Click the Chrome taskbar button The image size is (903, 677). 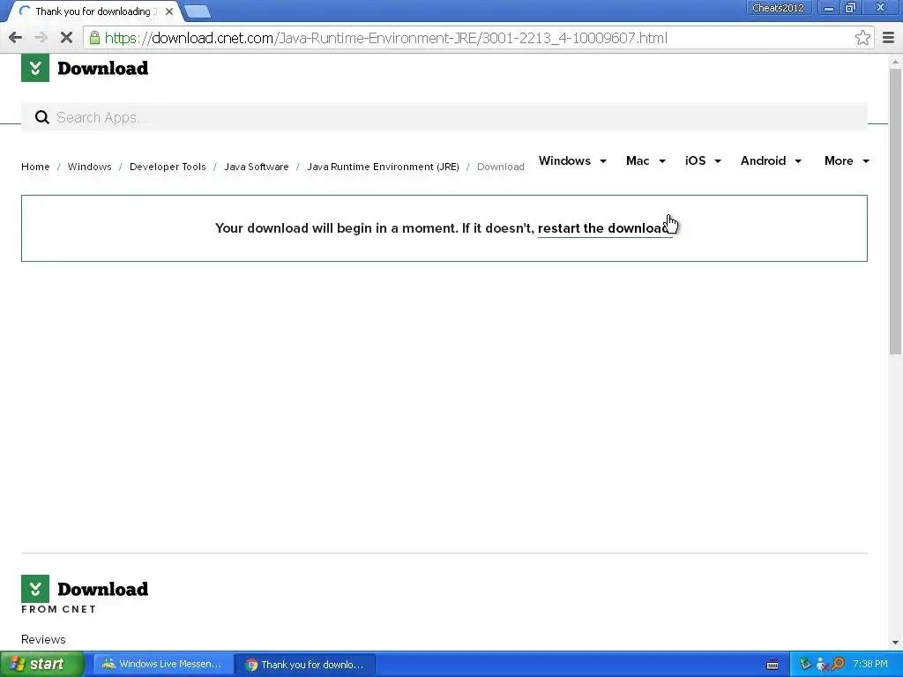point(305,664)
